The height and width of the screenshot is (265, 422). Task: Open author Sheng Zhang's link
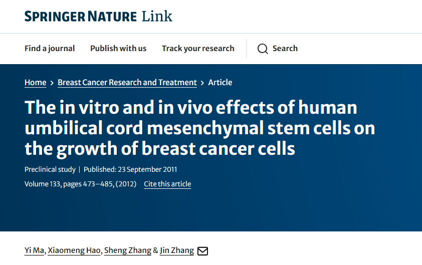tap(128, 250)
